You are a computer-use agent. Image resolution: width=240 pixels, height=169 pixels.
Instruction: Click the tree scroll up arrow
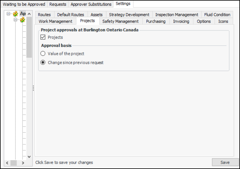pos(29,14)
